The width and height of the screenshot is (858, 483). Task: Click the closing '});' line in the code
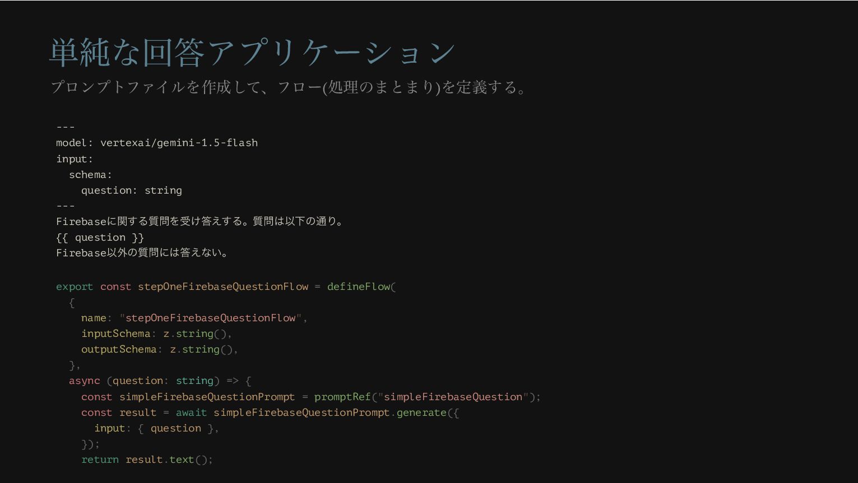pyautogui.click(x=90, y=444)
